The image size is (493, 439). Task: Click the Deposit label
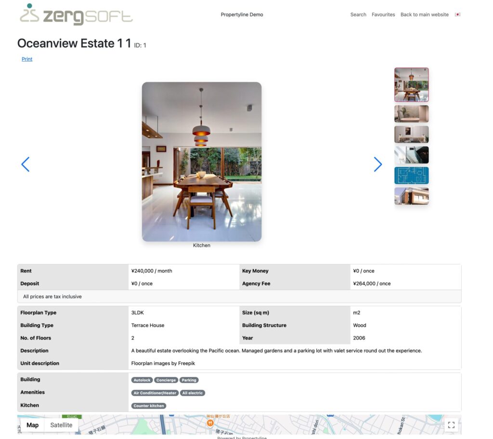[x=29, y=283]
